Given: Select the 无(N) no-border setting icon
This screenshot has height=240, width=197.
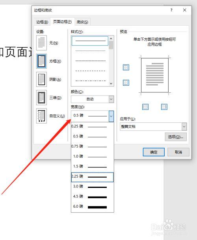Looking at the screenshot, I should coord(41,43).
